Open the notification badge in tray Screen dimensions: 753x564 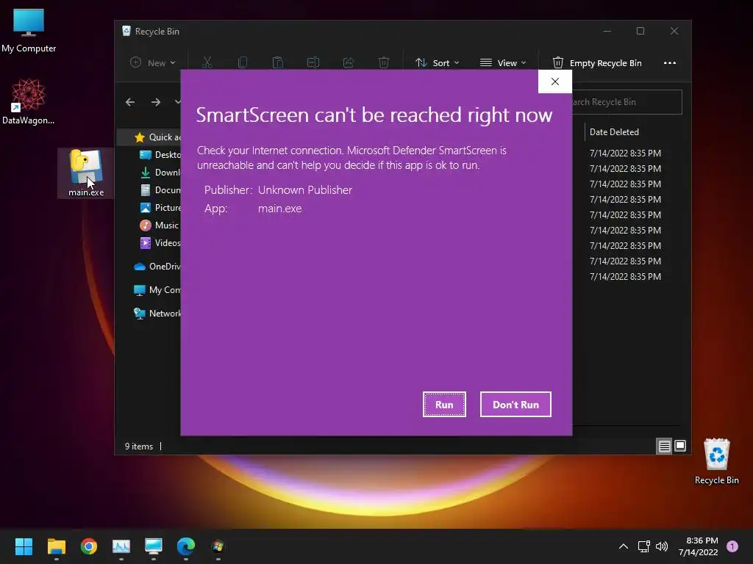coord(732,546)
